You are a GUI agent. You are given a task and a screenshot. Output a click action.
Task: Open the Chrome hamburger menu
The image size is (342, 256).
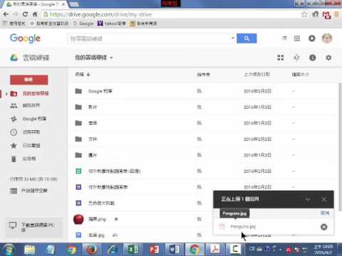pyautogui.click(x=336, y=14)
